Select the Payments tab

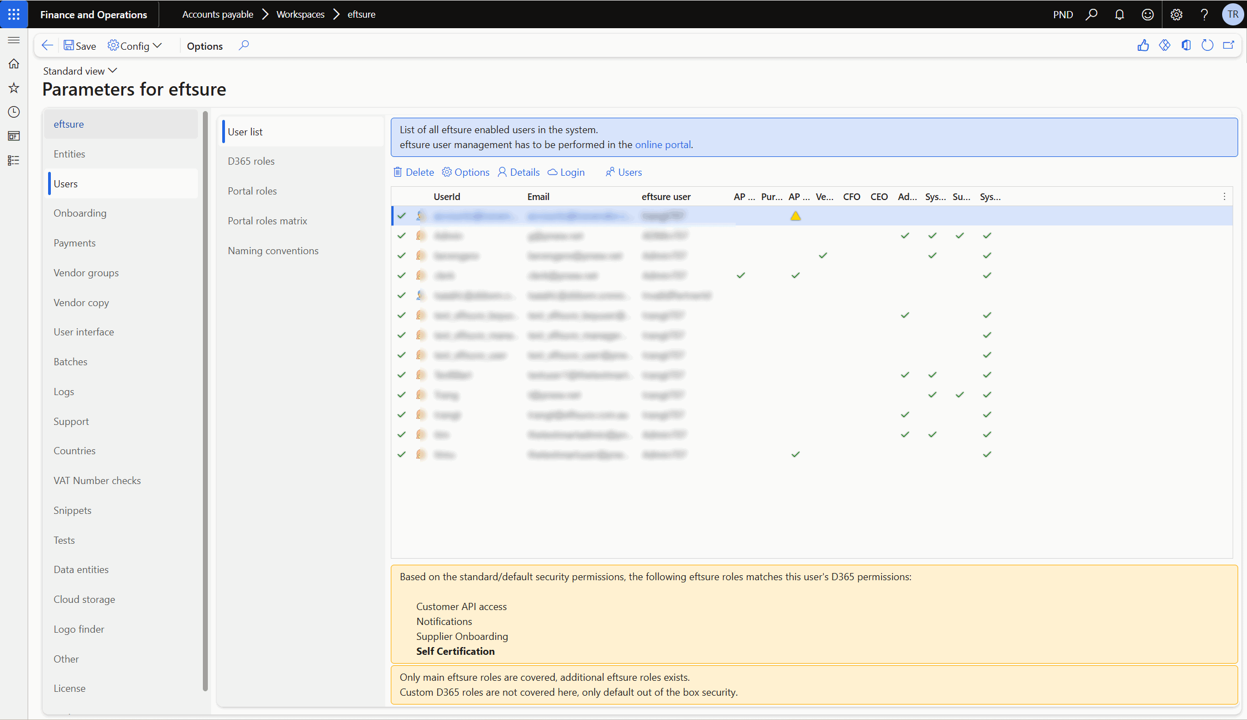pos(121,243)
